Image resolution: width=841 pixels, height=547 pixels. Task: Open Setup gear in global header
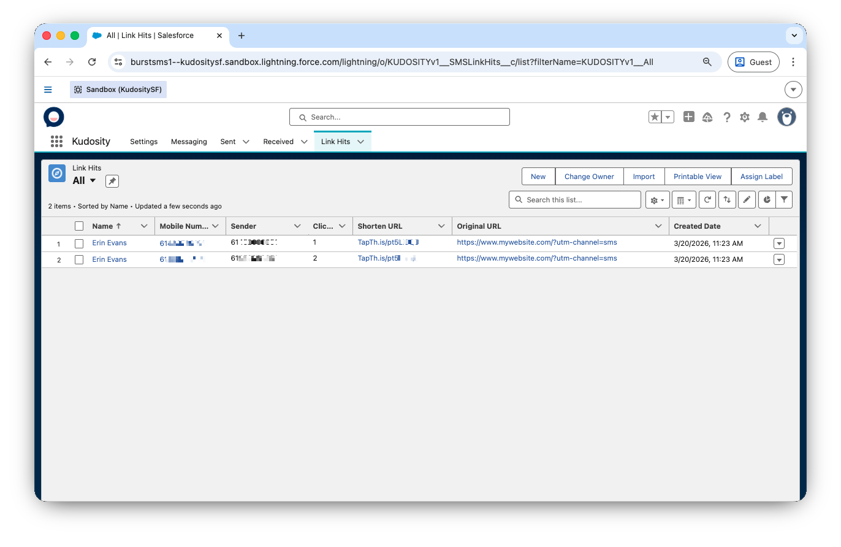click(x=744, y=117)
